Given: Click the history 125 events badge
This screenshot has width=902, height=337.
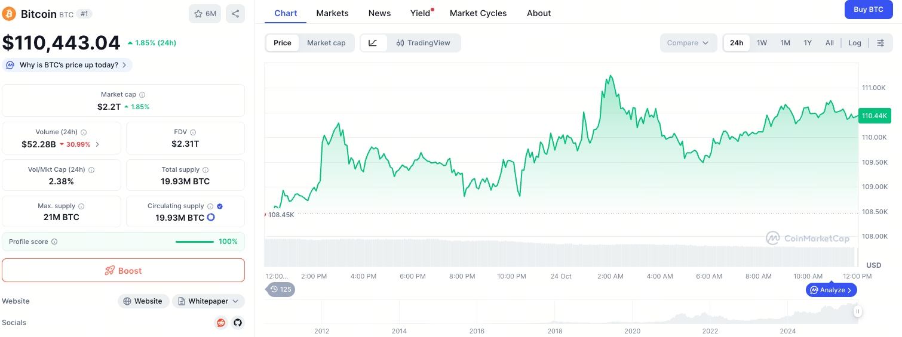Looking at the screenshot, I should click(x=280, y=289).
